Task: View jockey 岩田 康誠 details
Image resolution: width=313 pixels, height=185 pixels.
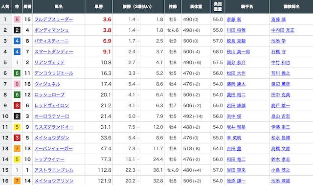Action: point(236,106)
